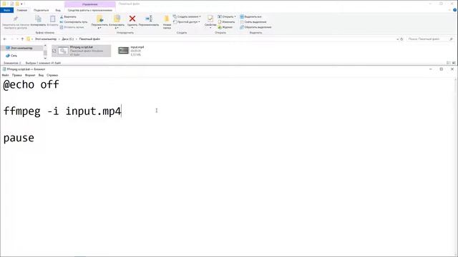Open Notepad Правка (Edit) menu
The image size is (458, 257).
pos(17,75)
